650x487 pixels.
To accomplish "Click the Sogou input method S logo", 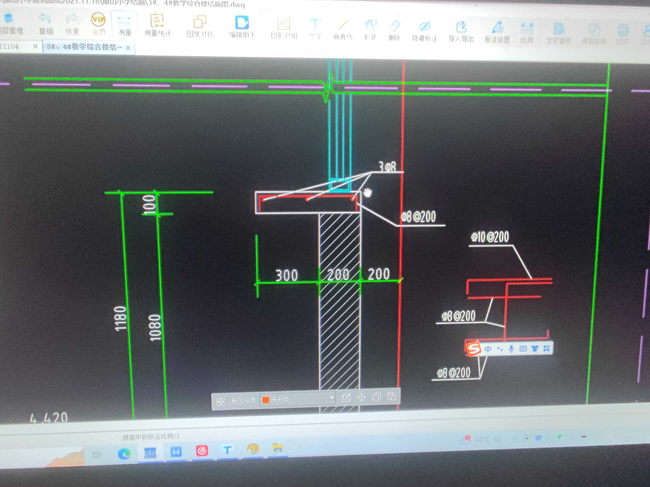I will [473, 349].
